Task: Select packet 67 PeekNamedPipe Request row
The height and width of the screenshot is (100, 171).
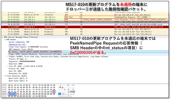Action: 85,17
